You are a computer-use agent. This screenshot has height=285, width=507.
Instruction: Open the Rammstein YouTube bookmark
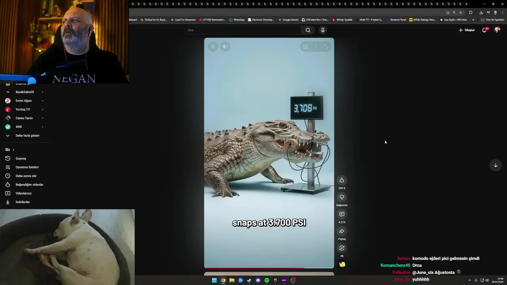212,20
